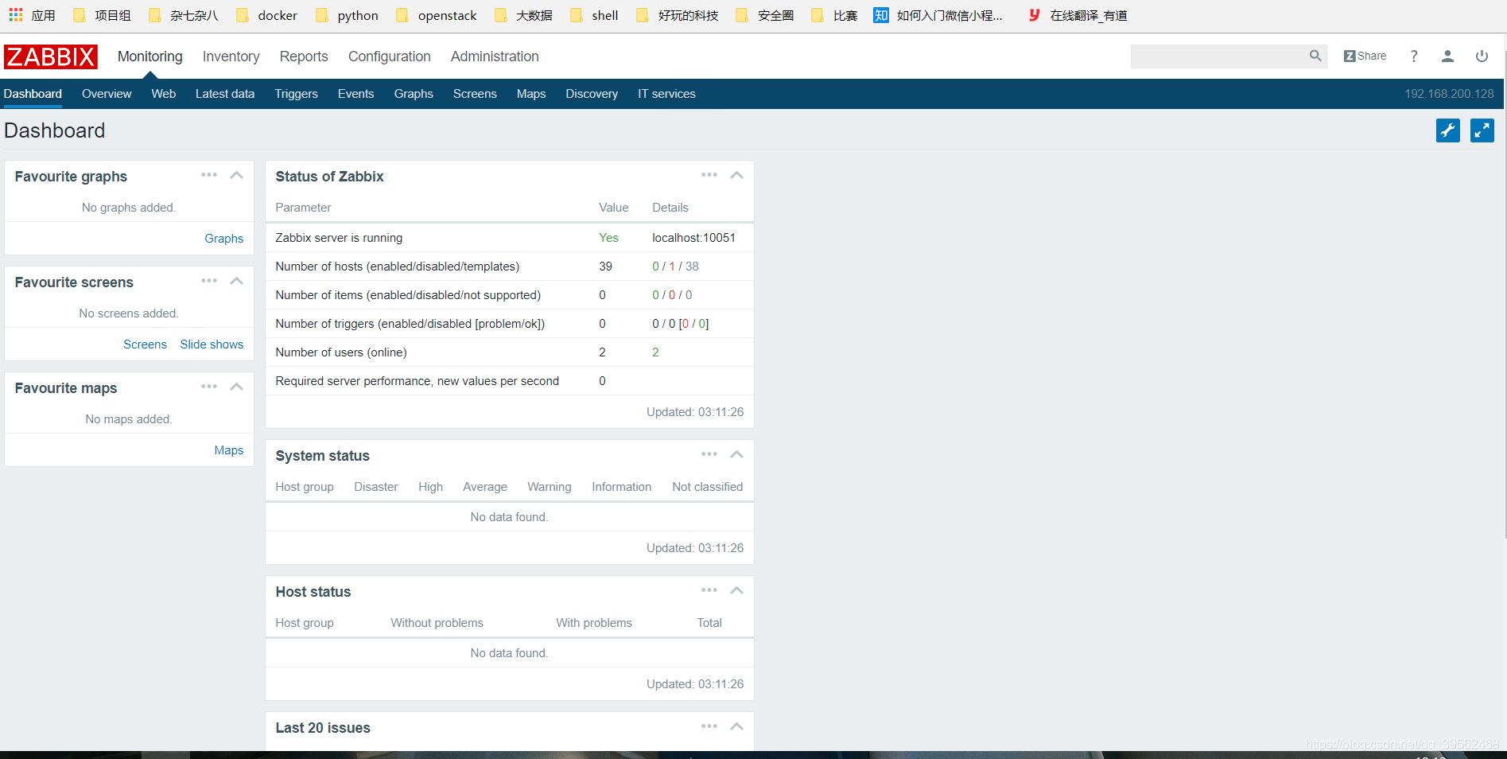Viewport: 1507px width, 759px height.
Task: Follow the Slide shows link
Action: pos(212,344)
